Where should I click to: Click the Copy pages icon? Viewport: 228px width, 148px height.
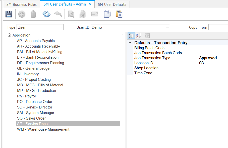click(107, 14)
